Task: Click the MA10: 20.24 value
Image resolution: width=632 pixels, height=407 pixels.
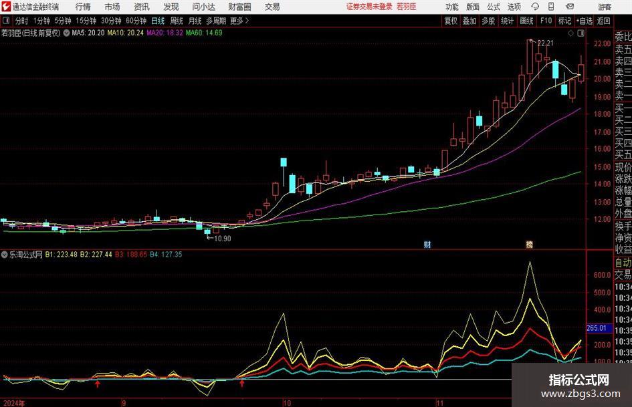Action: 125,33
